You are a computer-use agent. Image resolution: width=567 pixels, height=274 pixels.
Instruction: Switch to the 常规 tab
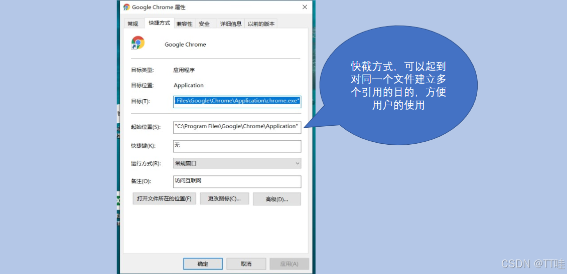point(133,24)
